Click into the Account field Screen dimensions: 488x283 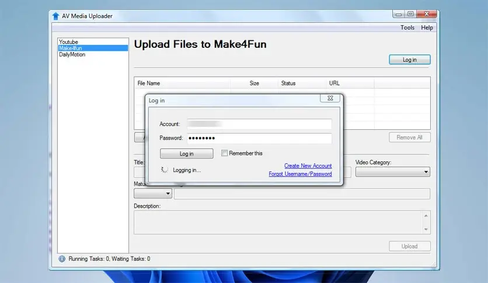[x=259, y=124]
